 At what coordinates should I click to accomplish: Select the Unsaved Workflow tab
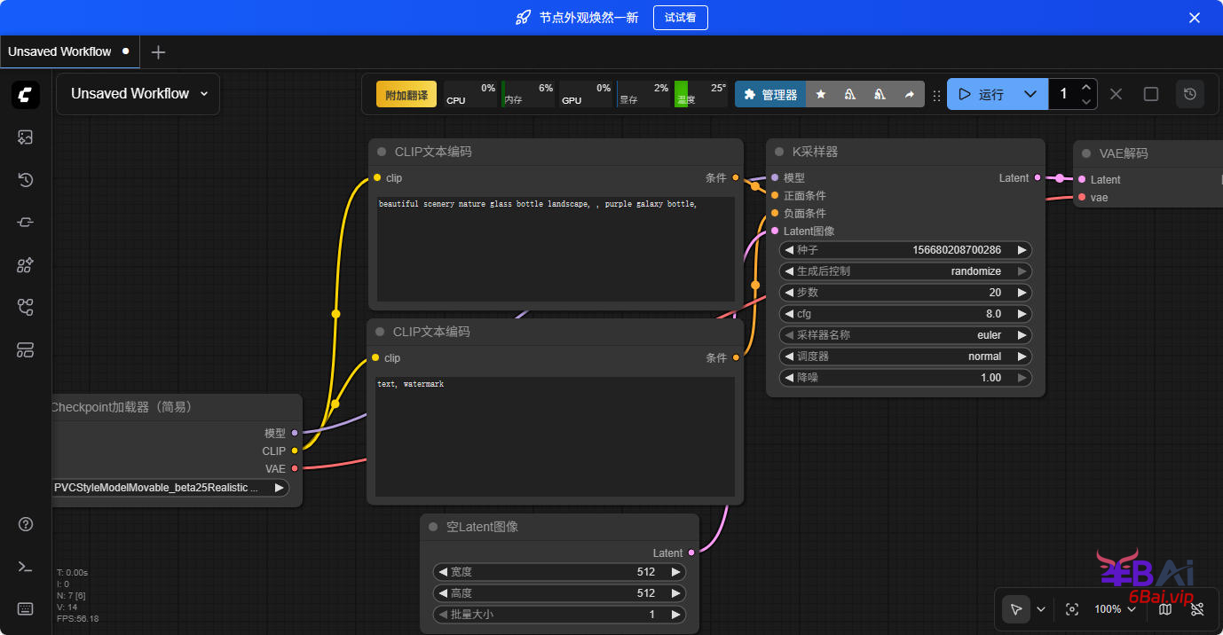coord(60,51)
